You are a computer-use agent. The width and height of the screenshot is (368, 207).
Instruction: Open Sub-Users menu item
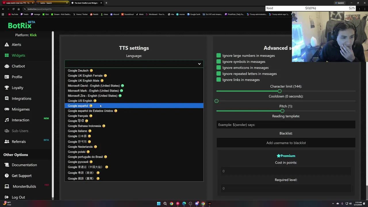[x=20, y=131]
